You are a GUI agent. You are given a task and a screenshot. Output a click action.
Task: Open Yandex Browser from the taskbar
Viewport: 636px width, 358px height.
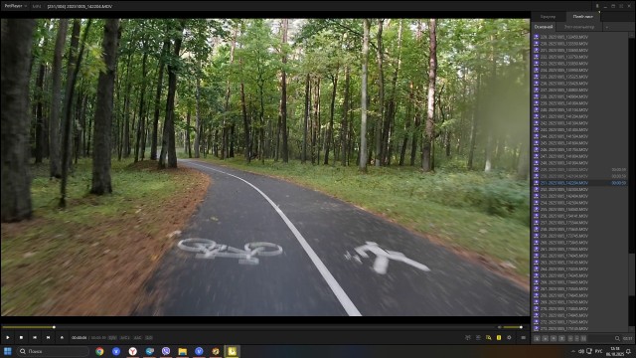pos(132,351)
